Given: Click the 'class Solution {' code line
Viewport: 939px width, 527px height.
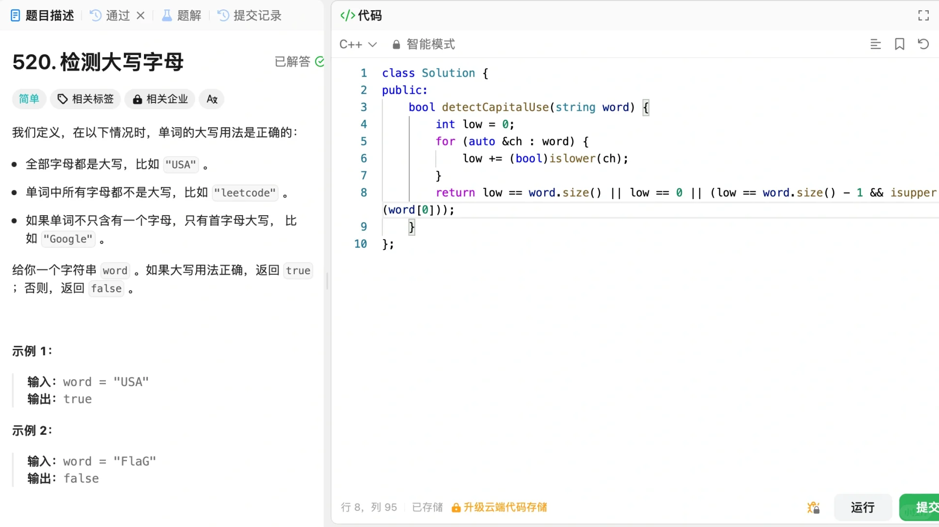Looking at the screenshot, I should pos(435,73).
